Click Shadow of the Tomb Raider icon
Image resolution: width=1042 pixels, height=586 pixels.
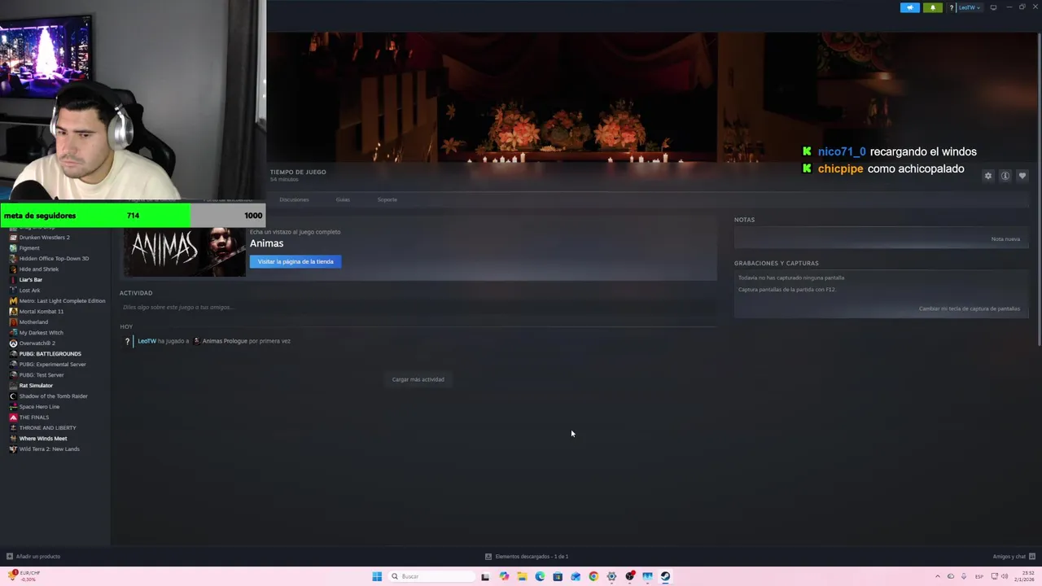click(13, 396)
